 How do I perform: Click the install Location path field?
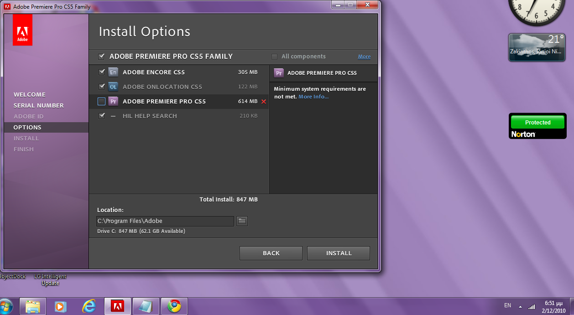(x=165, y=221)
